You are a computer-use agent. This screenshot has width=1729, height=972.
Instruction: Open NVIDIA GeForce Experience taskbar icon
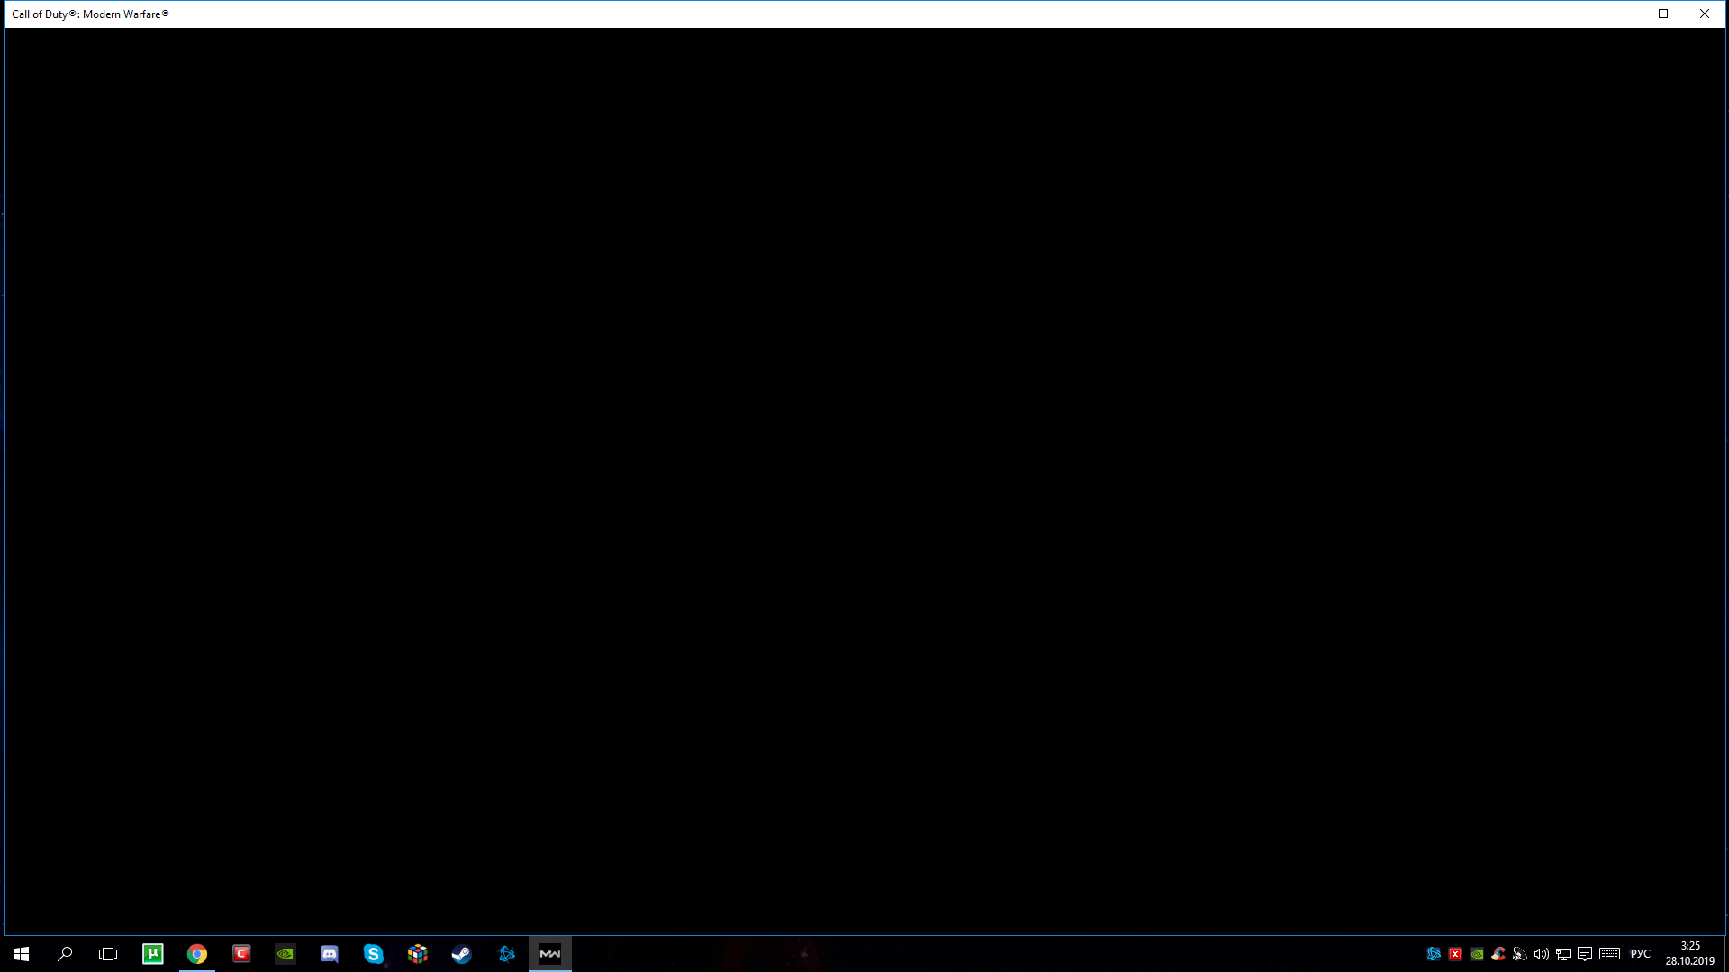point(285,954)
